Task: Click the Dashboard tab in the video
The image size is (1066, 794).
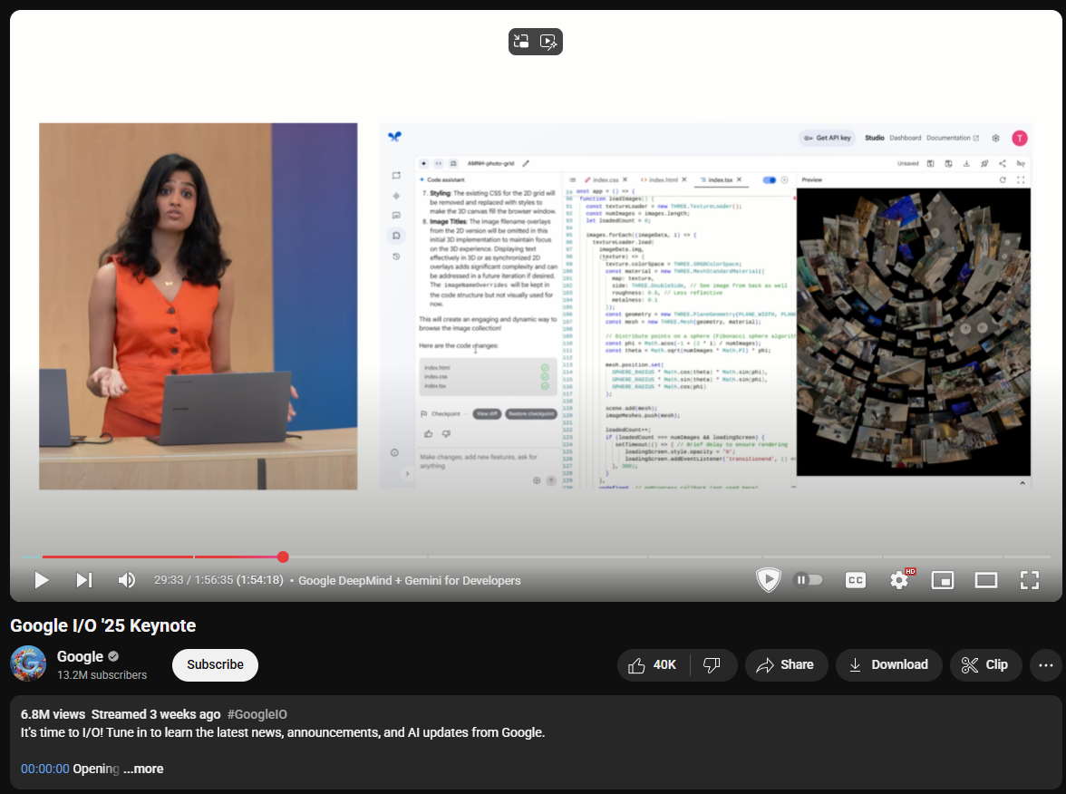Action: (905, 138)
